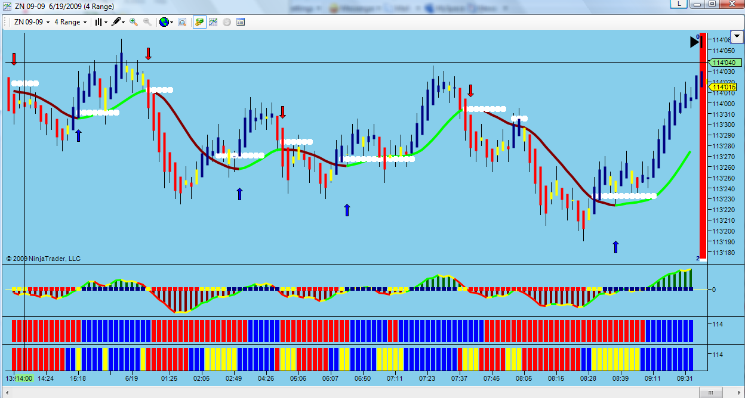Click the 02:49 time axis label
Viewport: 745px width, 398px height.
pyautogui.click(x=233, y=378)
